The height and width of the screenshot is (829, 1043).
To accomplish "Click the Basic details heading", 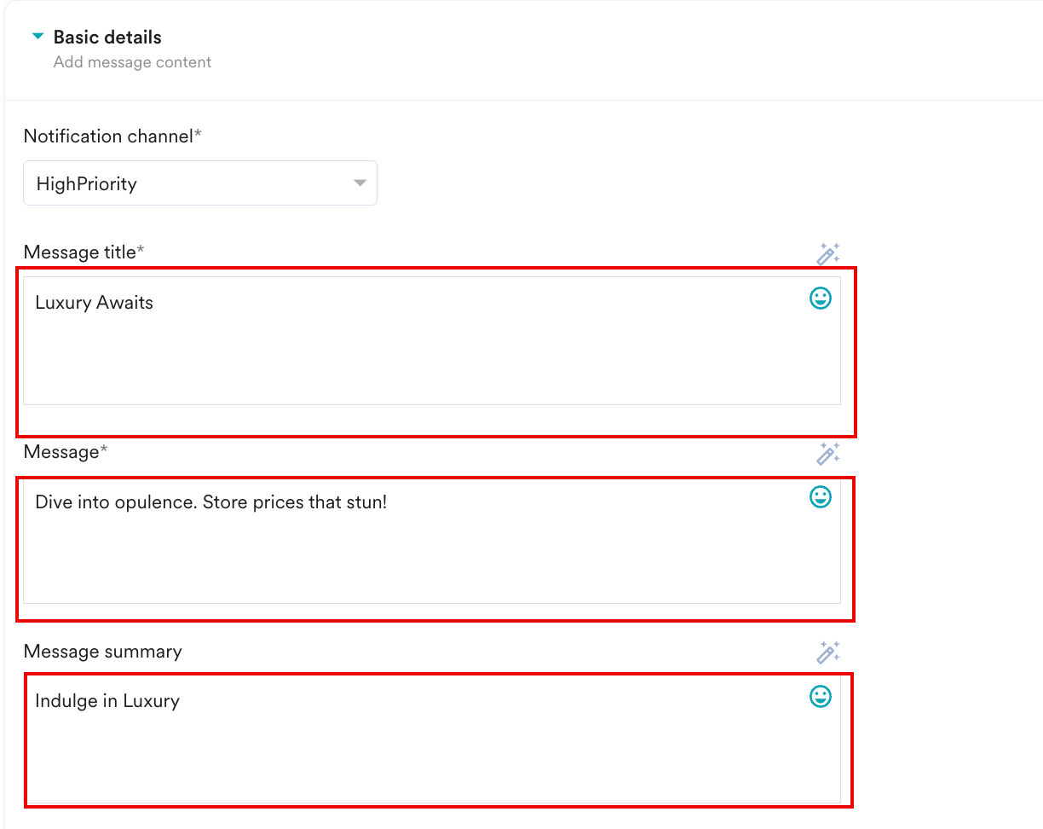I will (x=107, y=38).
